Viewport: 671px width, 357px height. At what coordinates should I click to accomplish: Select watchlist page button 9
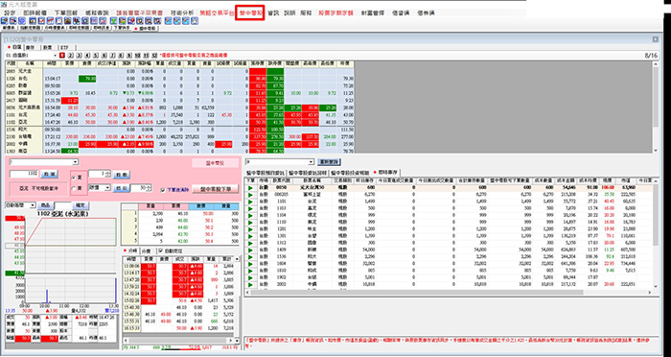point(129,56)
